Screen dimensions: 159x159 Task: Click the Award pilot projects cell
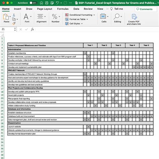point(45,95)
